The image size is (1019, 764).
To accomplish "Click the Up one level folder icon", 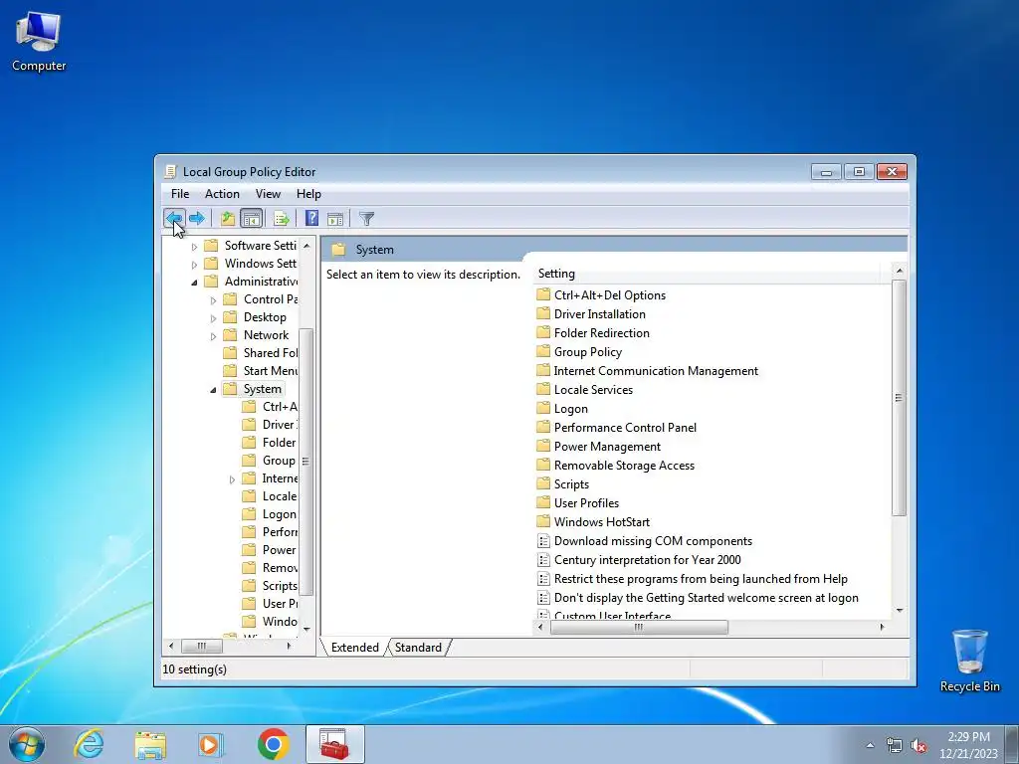I will 228,218.
